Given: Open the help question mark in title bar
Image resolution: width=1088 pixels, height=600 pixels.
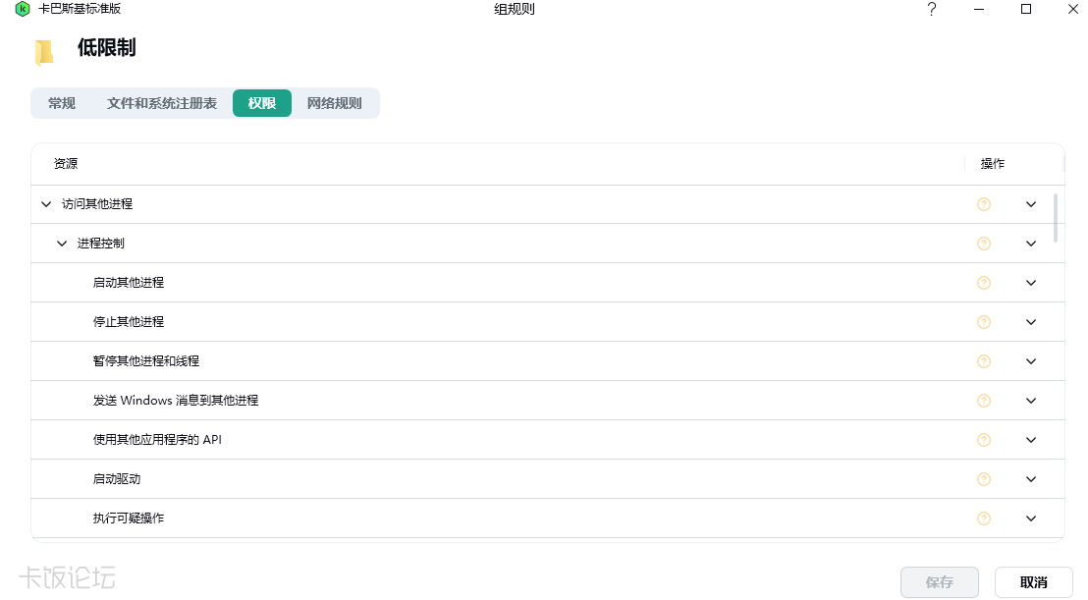Looking at the screenshot, I should [x=931, y=9].
